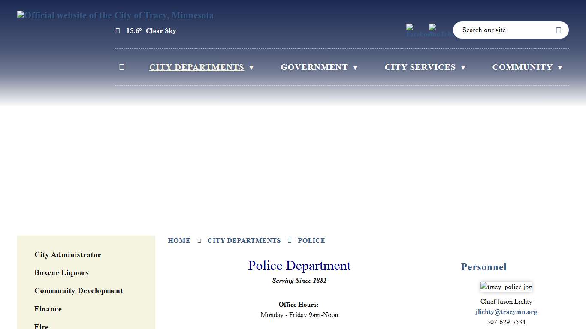586x329 pixels.
Task: Go to HOME via the breadcrumb link
Action: (x=179, y=240)
